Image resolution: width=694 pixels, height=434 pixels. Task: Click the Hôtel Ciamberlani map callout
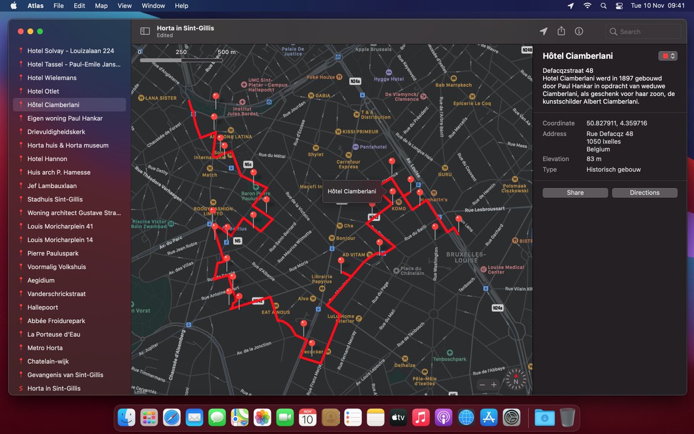[352, 192]
